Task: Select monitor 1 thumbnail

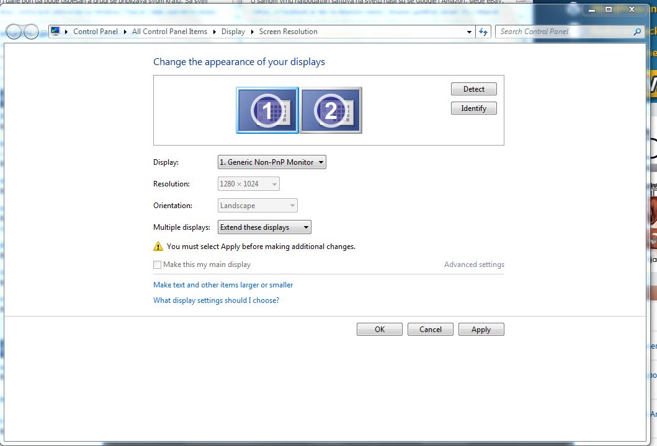Action: point(267,110)
